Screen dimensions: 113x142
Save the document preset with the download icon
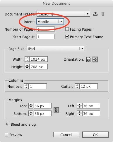(95, 14)
